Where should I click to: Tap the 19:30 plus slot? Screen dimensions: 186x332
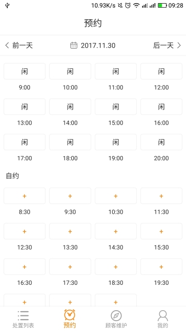pos(161,267)
